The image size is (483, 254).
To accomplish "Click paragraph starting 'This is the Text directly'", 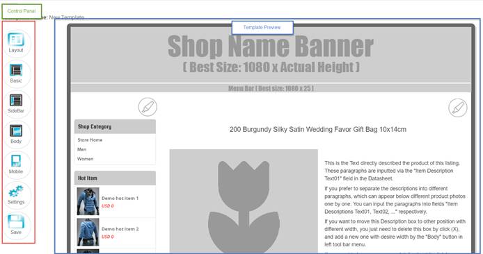I will pos(392,171).
